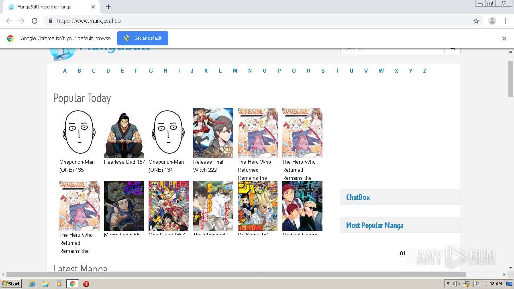Open the Chrome three-dot menu

coord(505,21)
